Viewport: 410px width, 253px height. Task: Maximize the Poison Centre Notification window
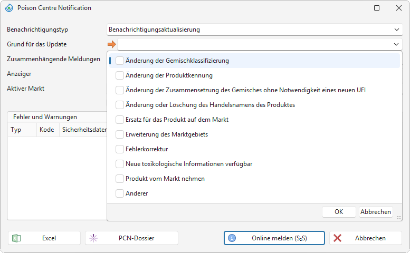point(377,8)
